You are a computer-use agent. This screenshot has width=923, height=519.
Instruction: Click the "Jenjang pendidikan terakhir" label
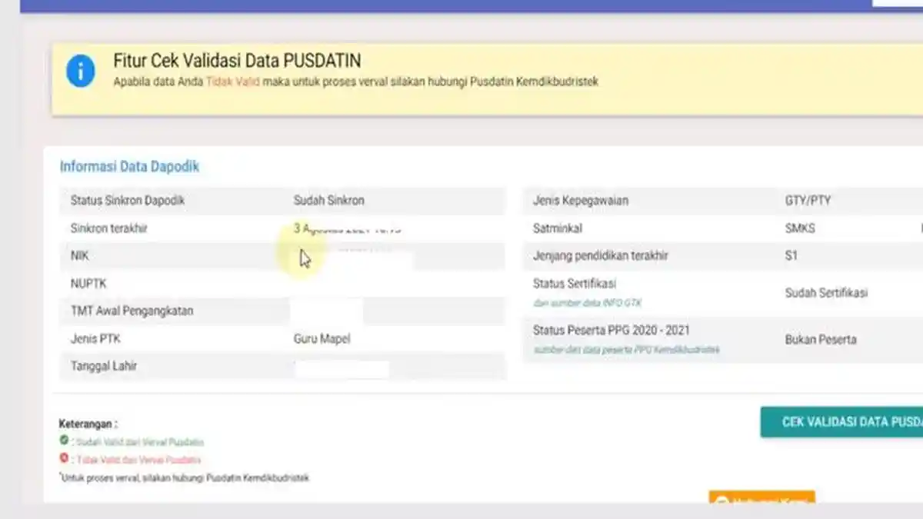click(600, 256)
